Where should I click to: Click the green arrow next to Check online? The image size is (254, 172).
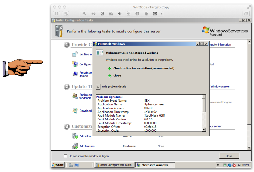click(x=110, y=69)
